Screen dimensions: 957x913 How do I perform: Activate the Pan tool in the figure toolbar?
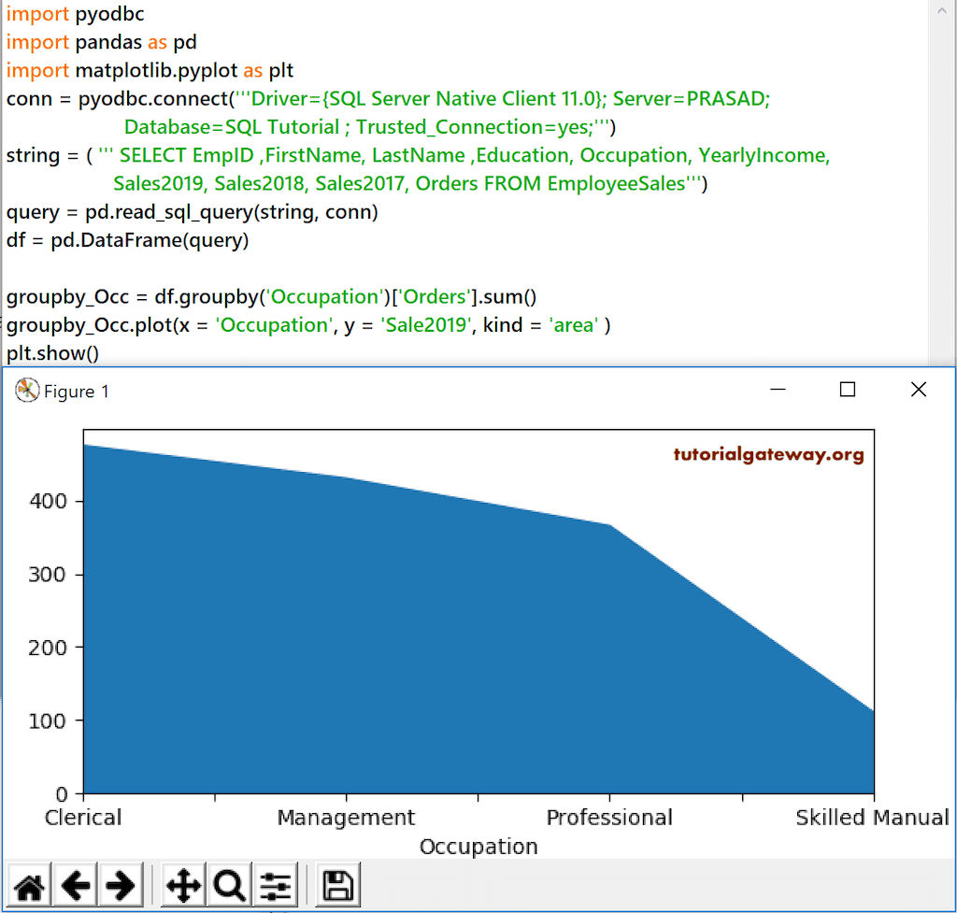(182, 884)
